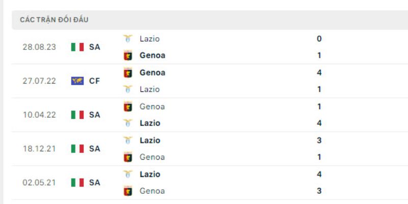Open the Lazio team name in the 28.08.23 match
The height and width of the screenshot is (204, 408).
(149, 38)
